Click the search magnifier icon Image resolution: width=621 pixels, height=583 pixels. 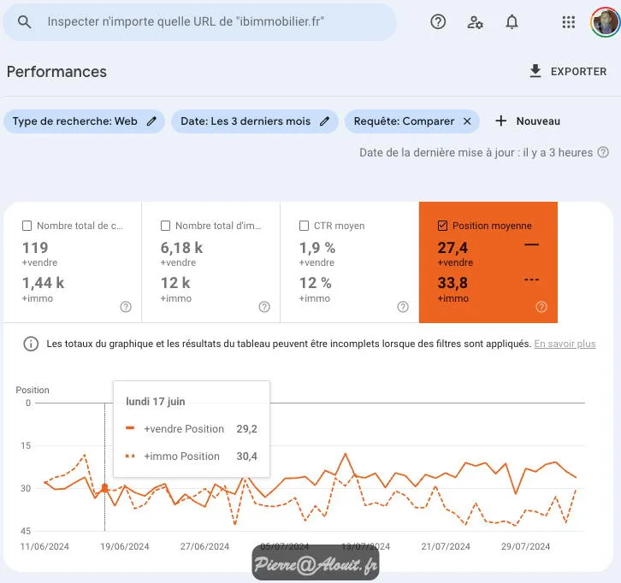click(x=25, y=22)
